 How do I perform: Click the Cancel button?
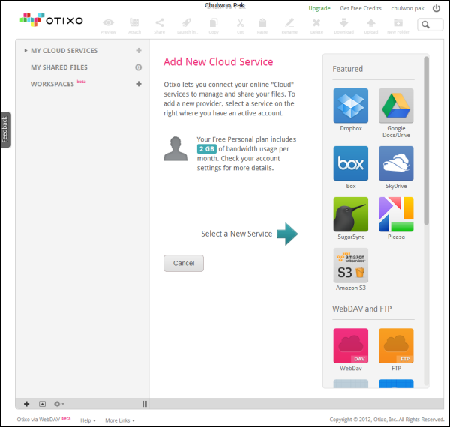(184, 263)
